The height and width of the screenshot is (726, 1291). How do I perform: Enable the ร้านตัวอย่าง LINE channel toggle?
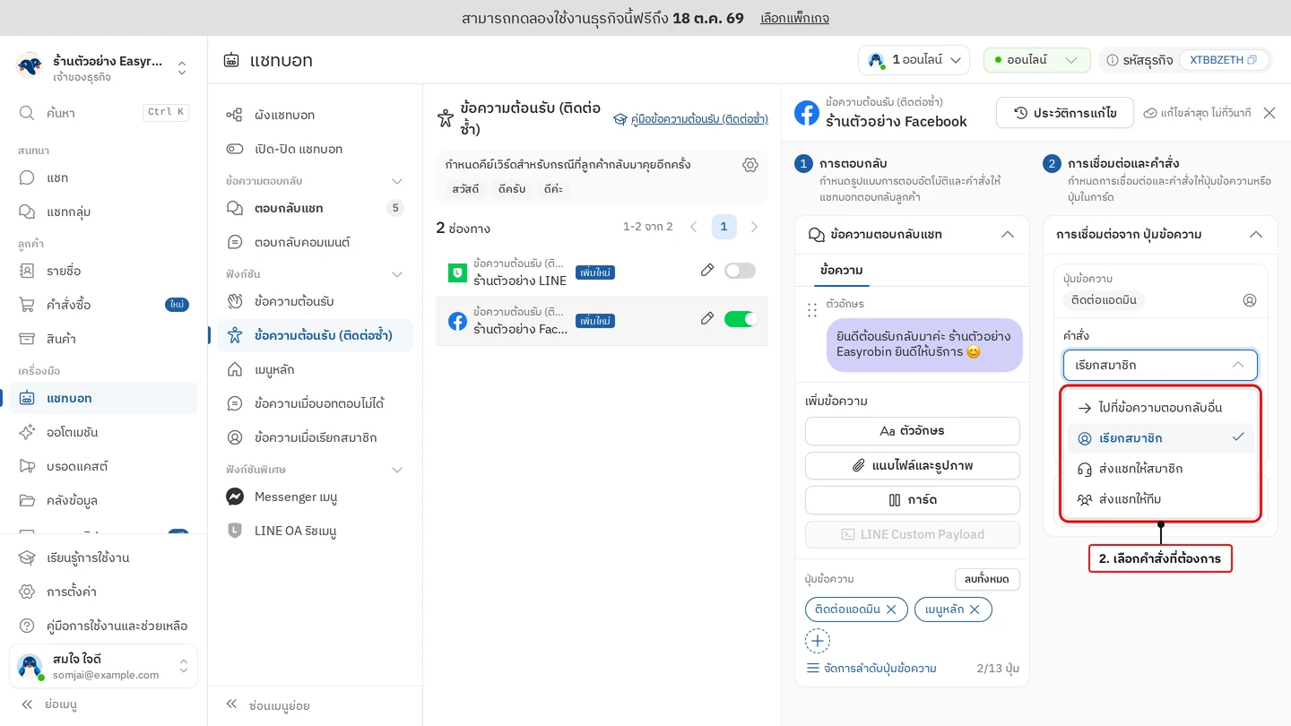tap(740, 271)
